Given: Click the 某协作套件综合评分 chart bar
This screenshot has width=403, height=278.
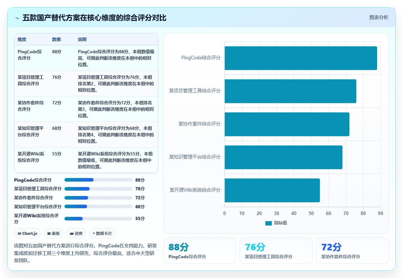Looking at the screenshot, I should point(287,124).
